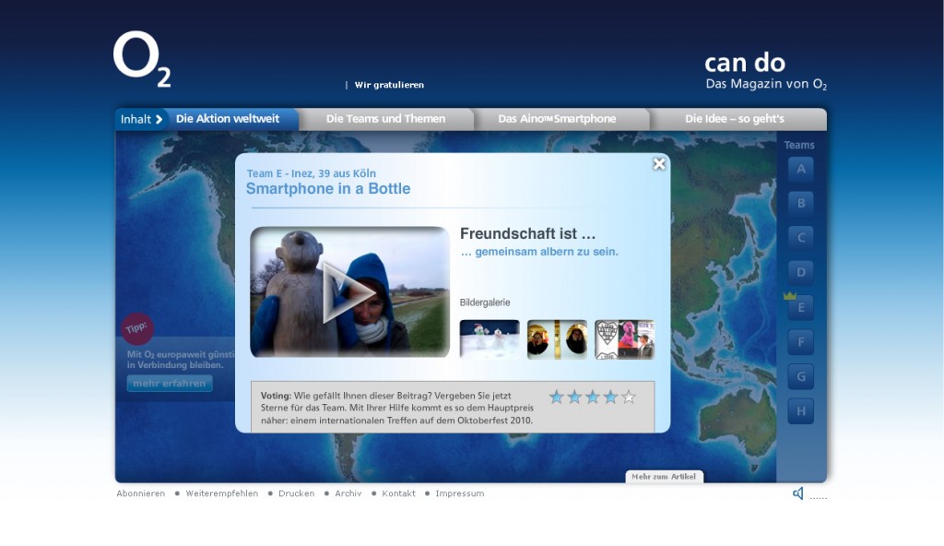Open Mehr zum Artikel tab
The image size is (944, 546).
[x=664, y=477]
